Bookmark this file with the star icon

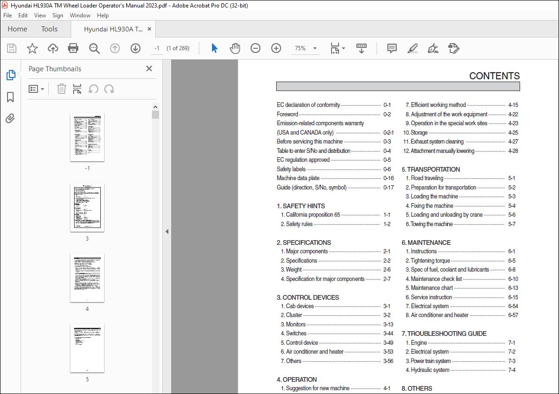[32, 48]
